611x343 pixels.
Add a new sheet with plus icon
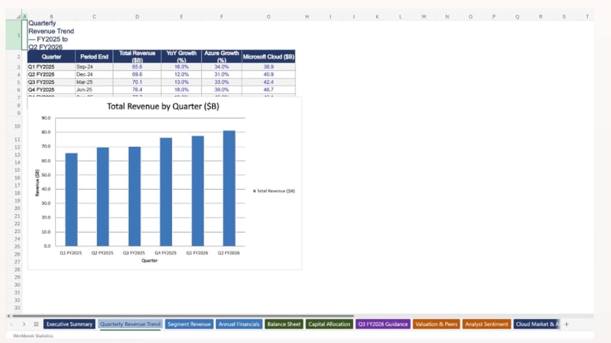point(566,324)
